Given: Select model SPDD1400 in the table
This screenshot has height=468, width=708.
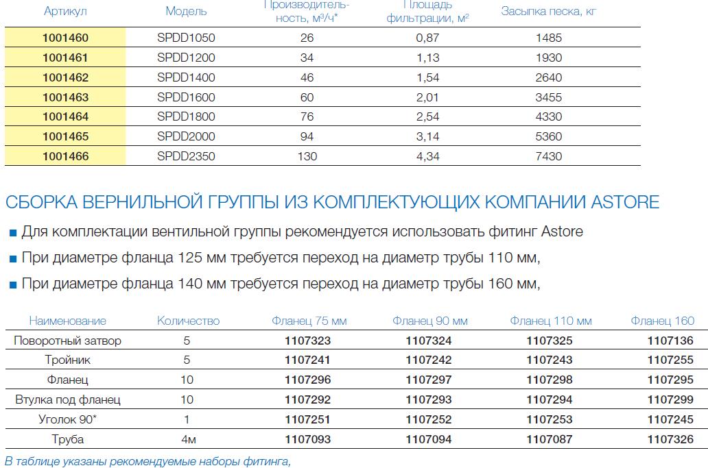Looking at the screenshot, I should tap(186, 77).
